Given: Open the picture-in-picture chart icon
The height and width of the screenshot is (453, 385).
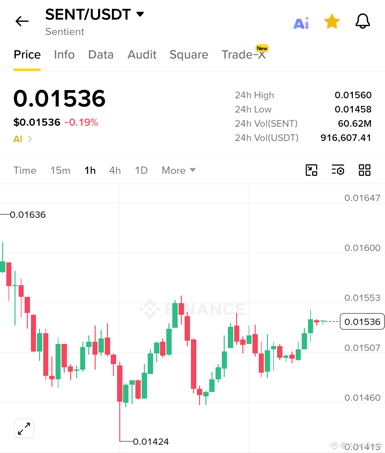Looking at the screenshot, I should (311, 170).
